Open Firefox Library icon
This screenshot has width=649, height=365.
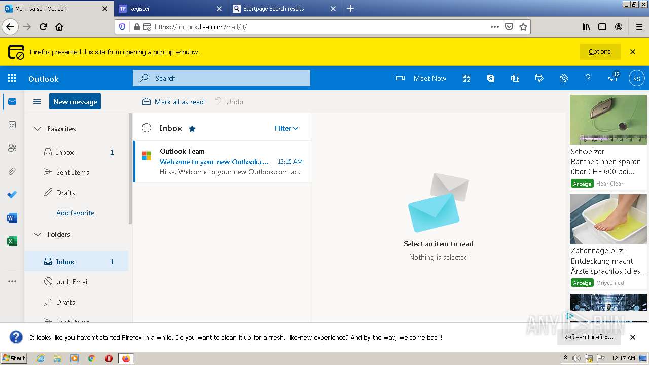coord(586,27)
